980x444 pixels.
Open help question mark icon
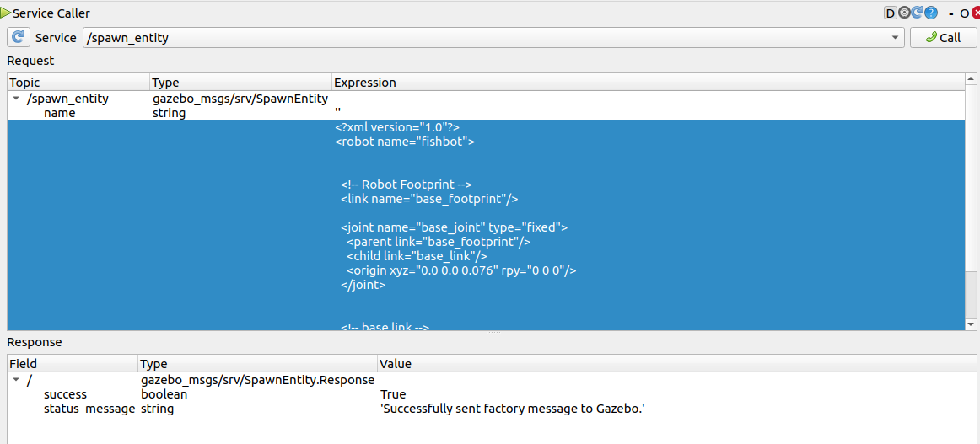[931, 13]
